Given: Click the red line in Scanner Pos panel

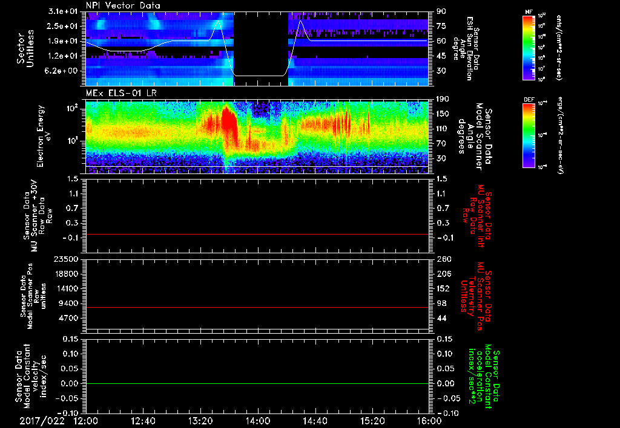Looking at the screenshot, I should tap(257, 307).
